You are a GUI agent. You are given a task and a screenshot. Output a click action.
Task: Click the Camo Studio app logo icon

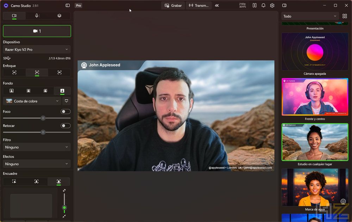(x=6, y=6)
